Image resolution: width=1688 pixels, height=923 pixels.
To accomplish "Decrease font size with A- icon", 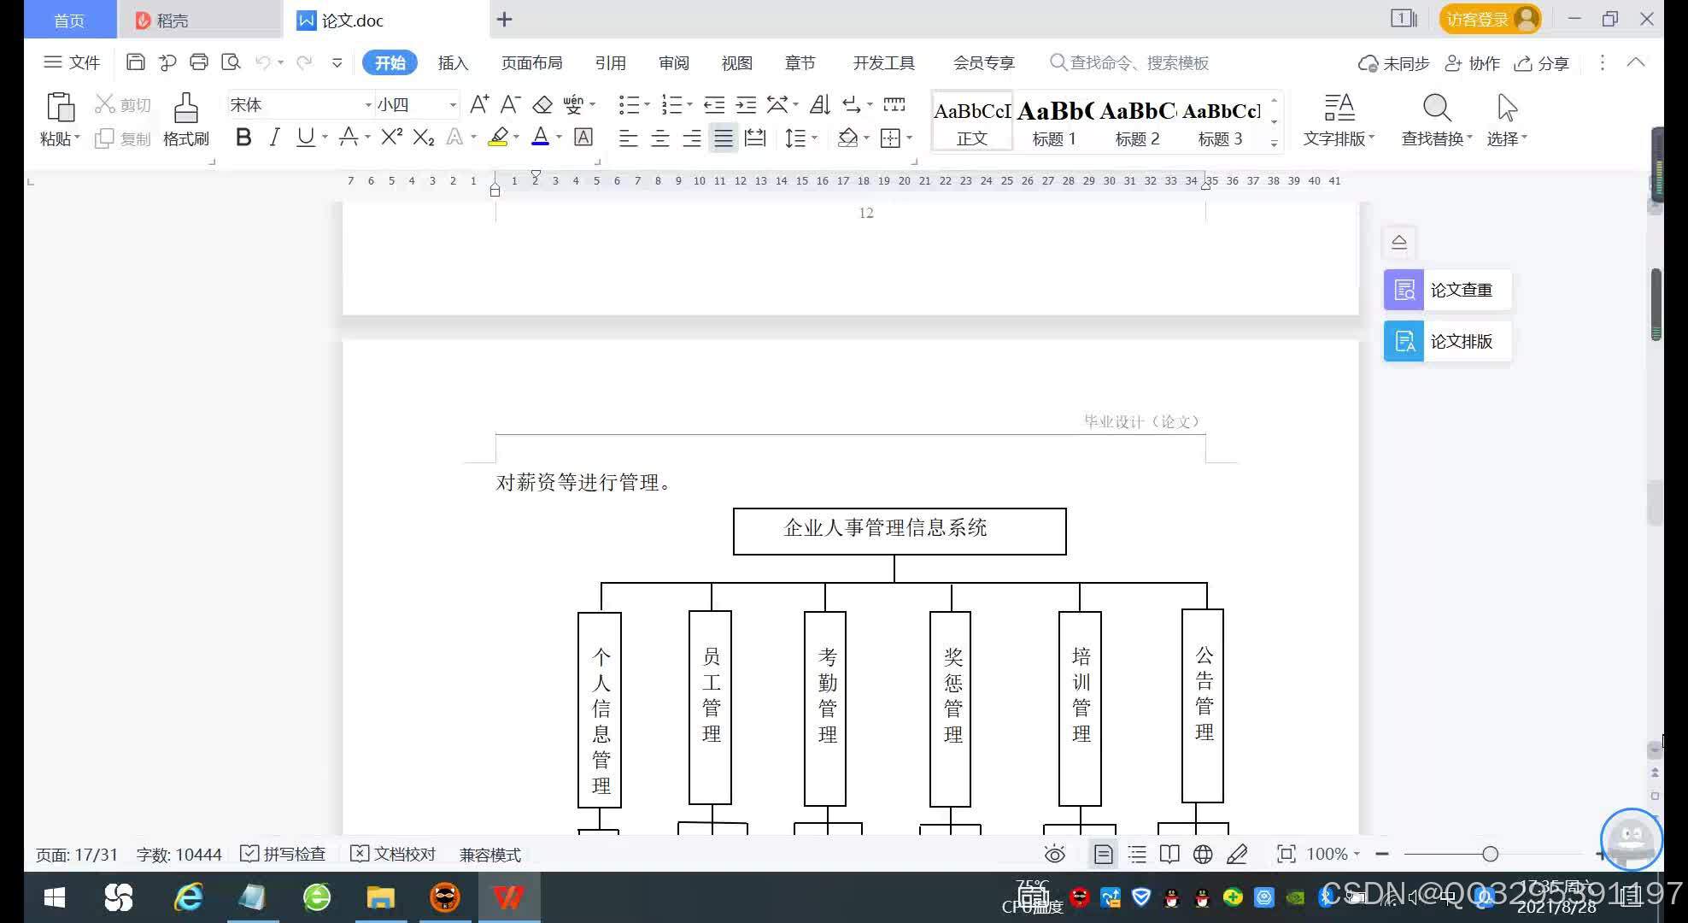I will [511, 104].
